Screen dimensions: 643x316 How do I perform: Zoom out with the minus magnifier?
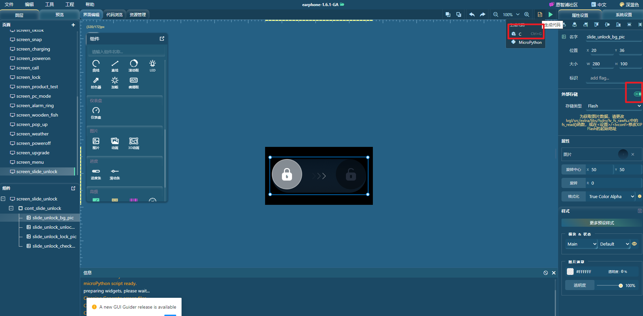tap(496, 14)
